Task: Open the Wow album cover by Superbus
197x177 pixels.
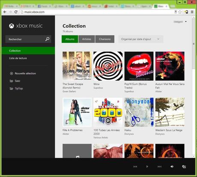Action: point(108,66)
